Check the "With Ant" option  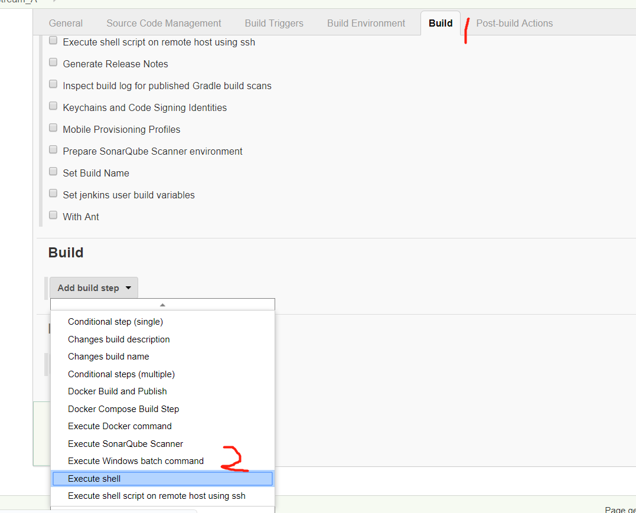pos(53,214)
